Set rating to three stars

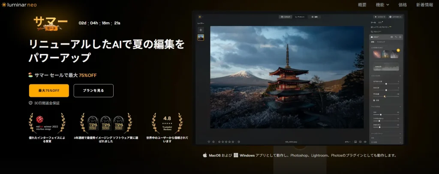click(226, 142)
